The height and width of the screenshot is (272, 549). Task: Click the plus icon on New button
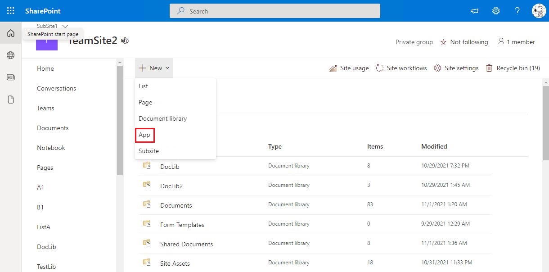coord(142,68)
